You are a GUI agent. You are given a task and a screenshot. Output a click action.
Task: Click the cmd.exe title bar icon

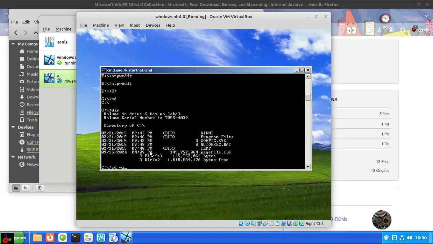click(x=103, y=70)
